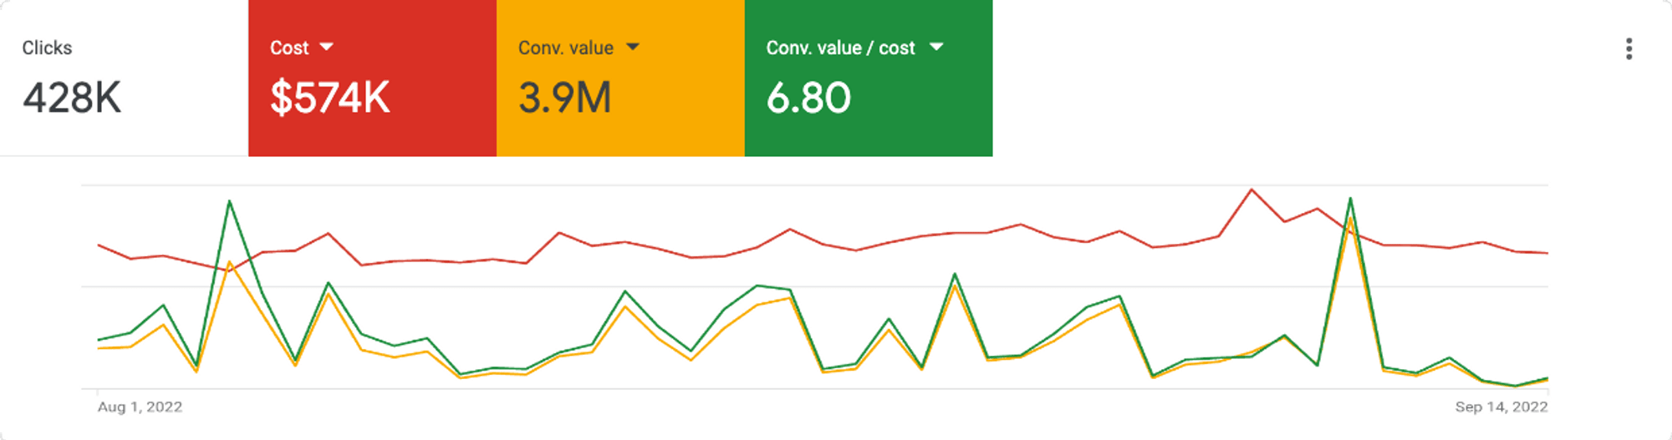Image resolution: width=1672 pixels, height=440 pixels.
Task: Click the Sep 14, 2022 axis label
Action: click(x=1501, y=407)
